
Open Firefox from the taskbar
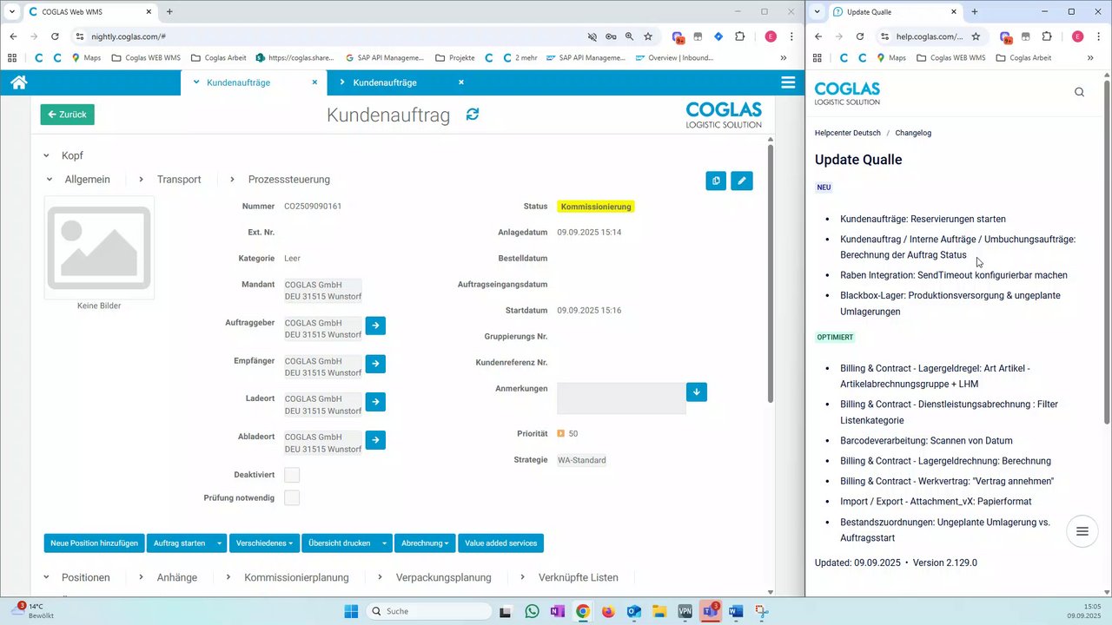point(608,611)
